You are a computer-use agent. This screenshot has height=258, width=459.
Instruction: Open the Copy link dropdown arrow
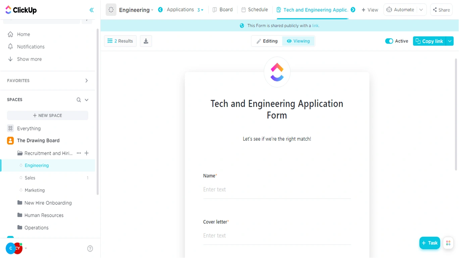point(450,41)
